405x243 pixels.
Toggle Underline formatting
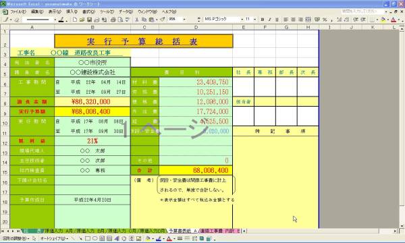(x=277, y=20)
